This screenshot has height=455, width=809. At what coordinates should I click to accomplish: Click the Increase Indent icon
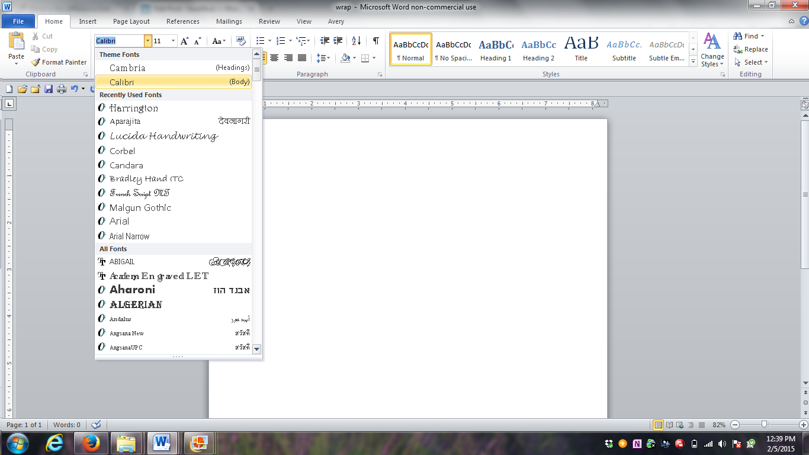point(338,41)
